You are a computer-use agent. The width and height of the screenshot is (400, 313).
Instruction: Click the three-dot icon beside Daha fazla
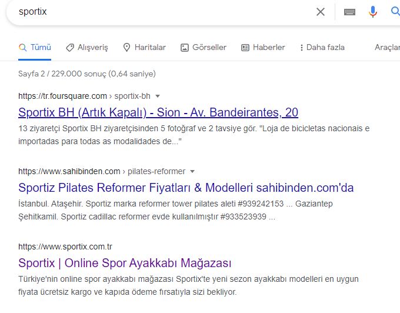(x=302, y=48)
